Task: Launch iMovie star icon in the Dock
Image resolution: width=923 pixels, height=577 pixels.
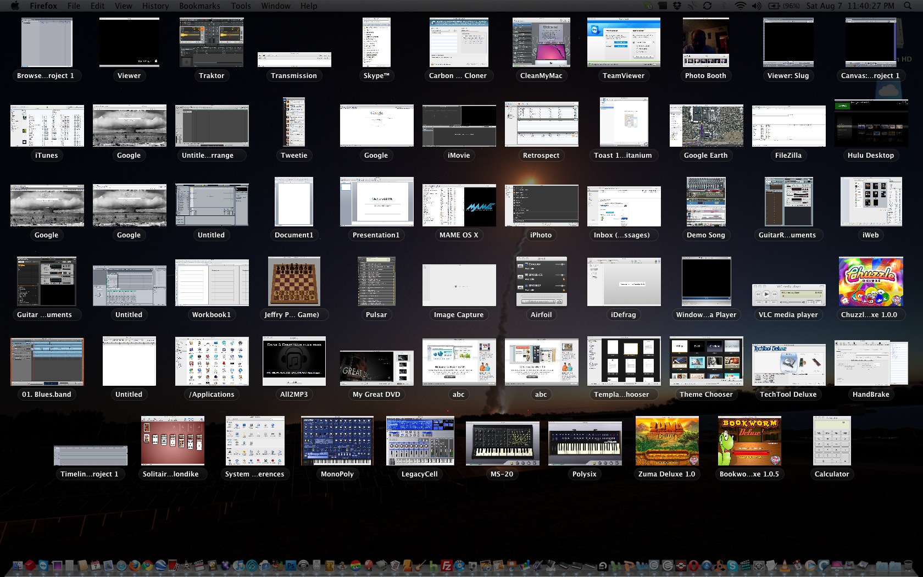Action: pyautogui.click(x=186, y=565)
